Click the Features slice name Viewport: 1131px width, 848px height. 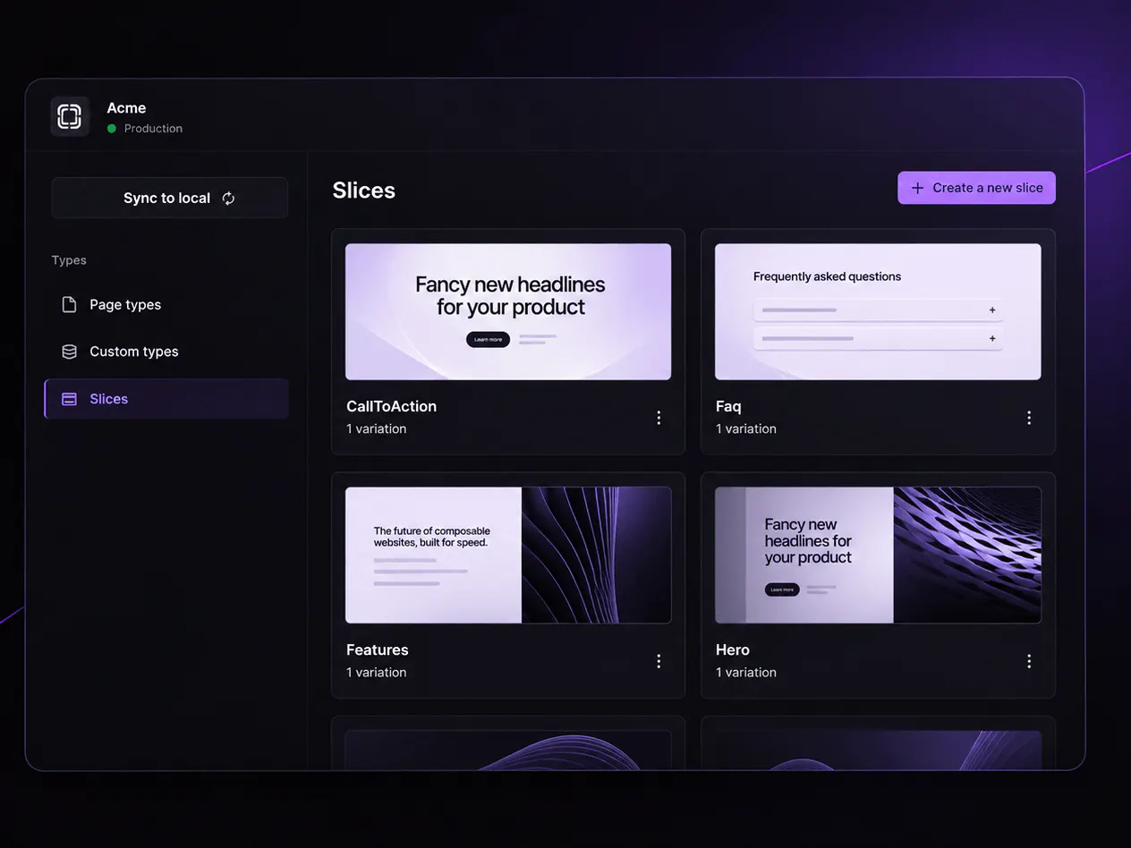pyautogui.click(x=378, y=649)
